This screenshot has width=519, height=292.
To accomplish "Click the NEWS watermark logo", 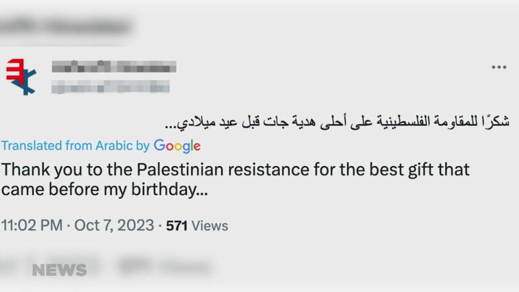I will pos(59,270).
